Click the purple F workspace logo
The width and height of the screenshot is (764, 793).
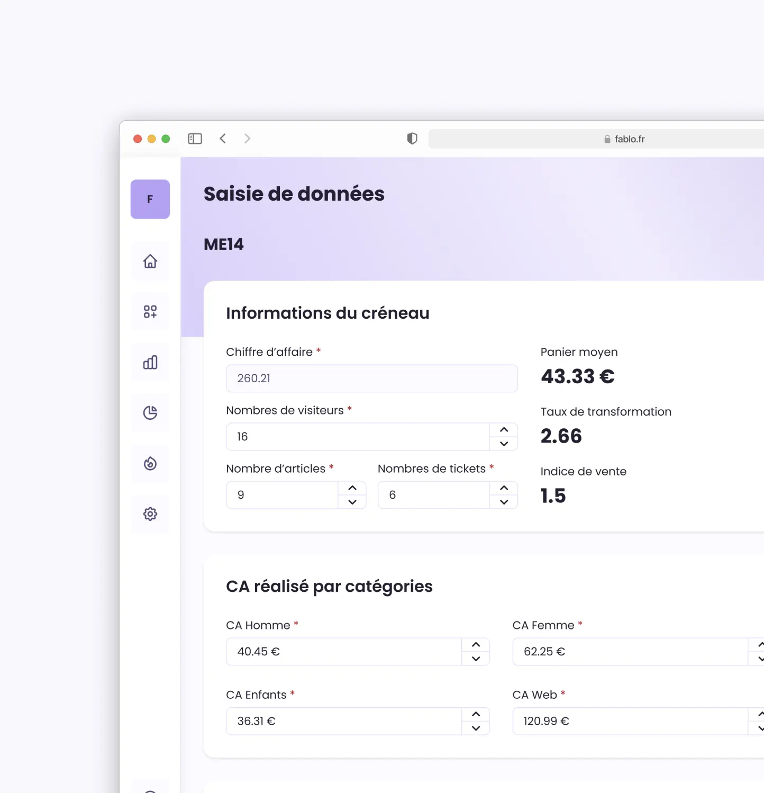[x=150, y=199]
